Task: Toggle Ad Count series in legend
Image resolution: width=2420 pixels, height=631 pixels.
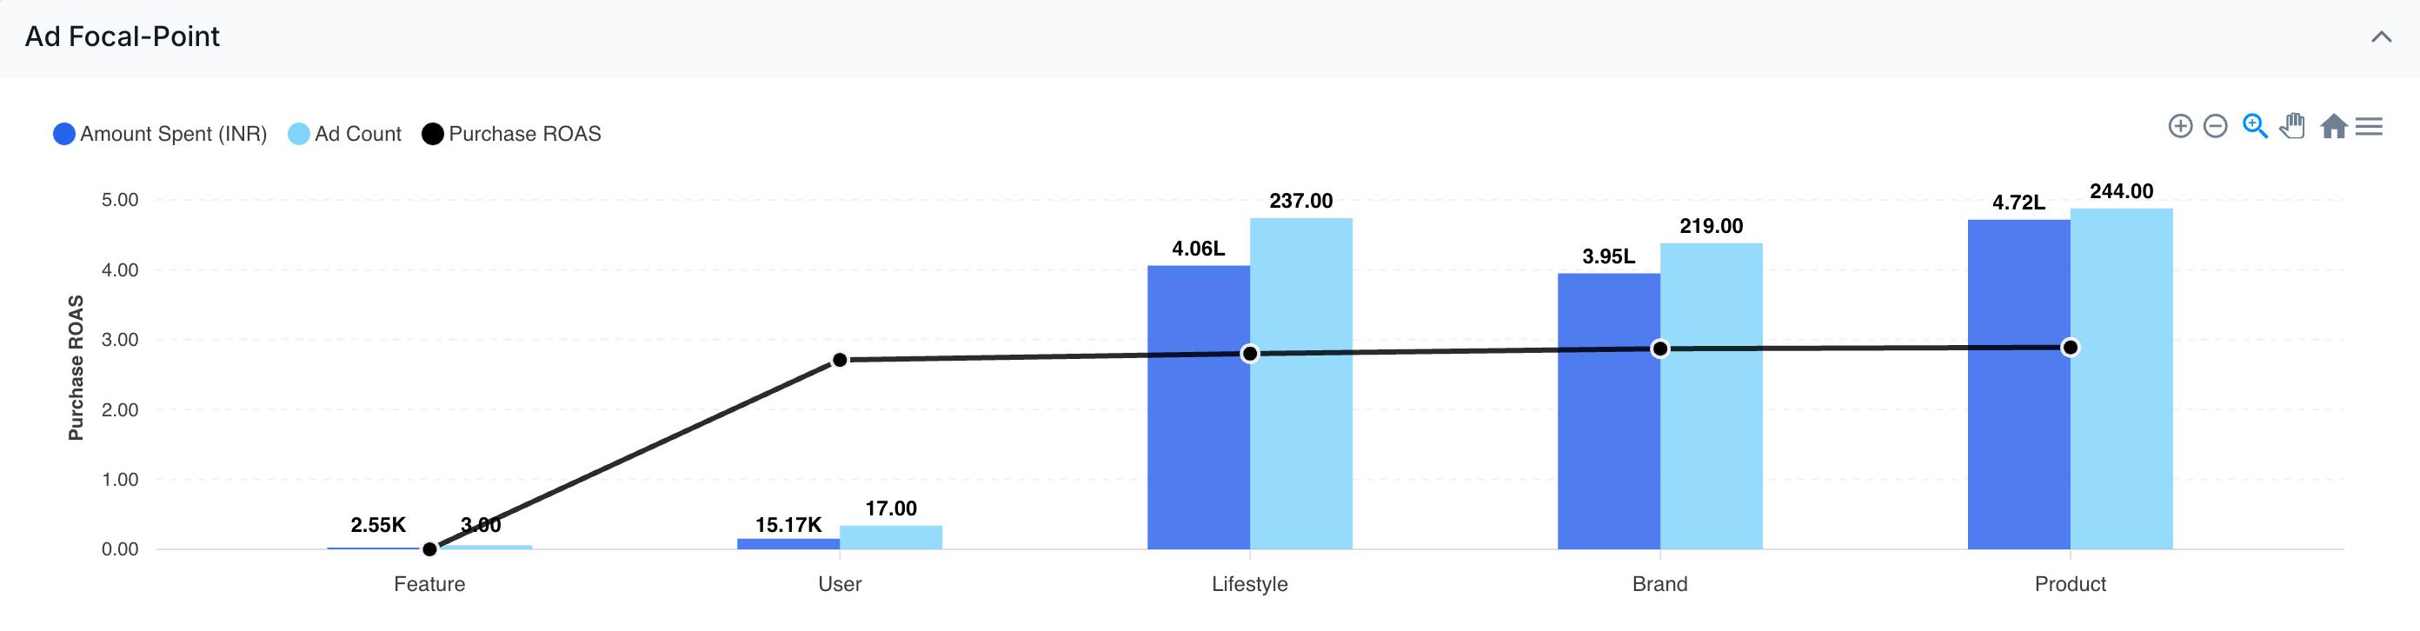Action: pyautogui.click(x=345, y=134)
